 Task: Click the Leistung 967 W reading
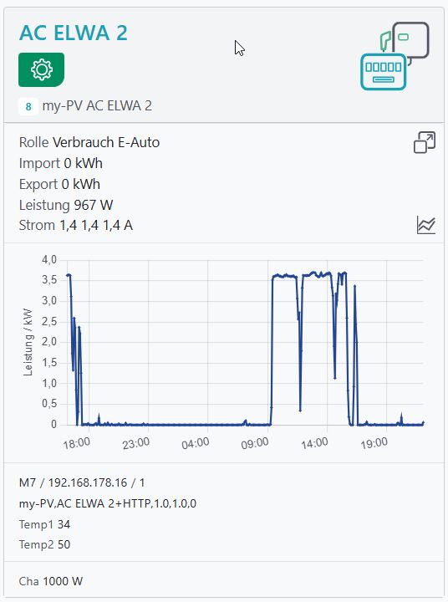[66, 205]
